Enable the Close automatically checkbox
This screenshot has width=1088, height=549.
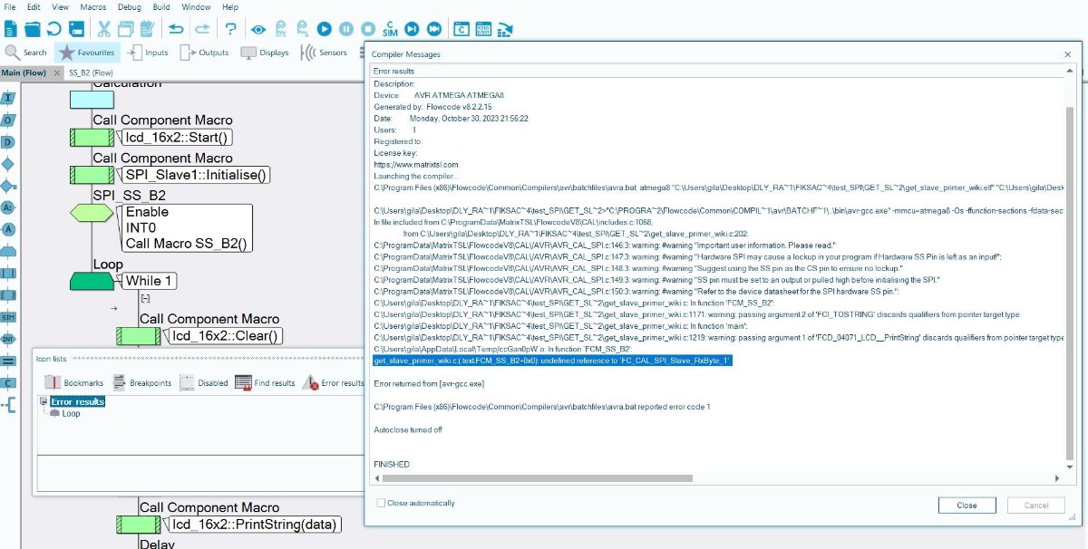tap(381, 503)
